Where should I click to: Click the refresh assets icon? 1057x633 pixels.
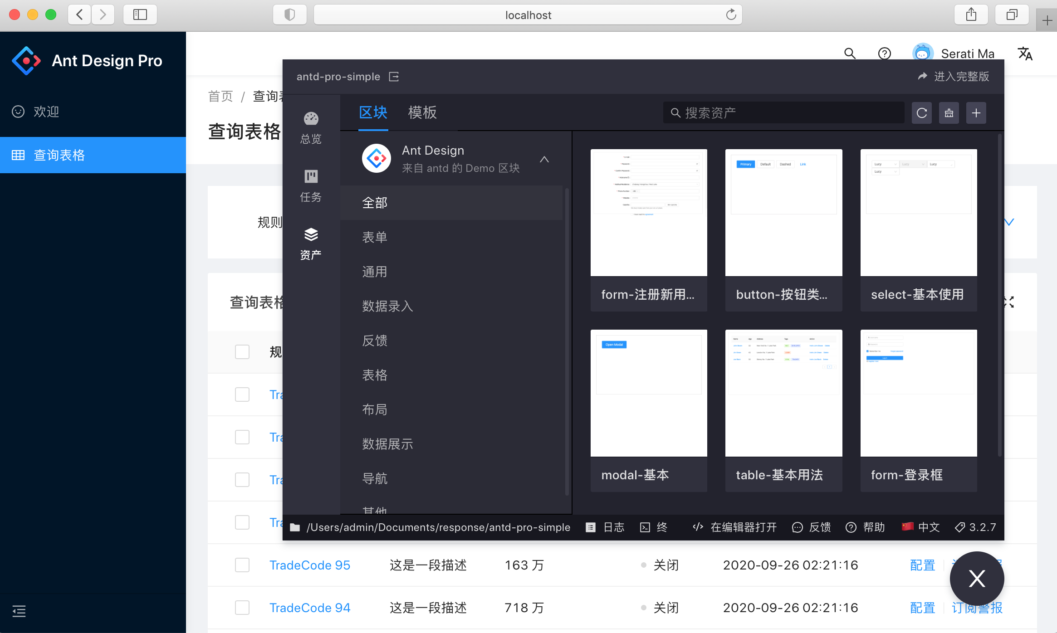click(x=921, y=113)
